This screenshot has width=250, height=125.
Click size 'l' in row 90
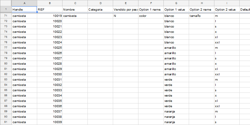point(227,117)
